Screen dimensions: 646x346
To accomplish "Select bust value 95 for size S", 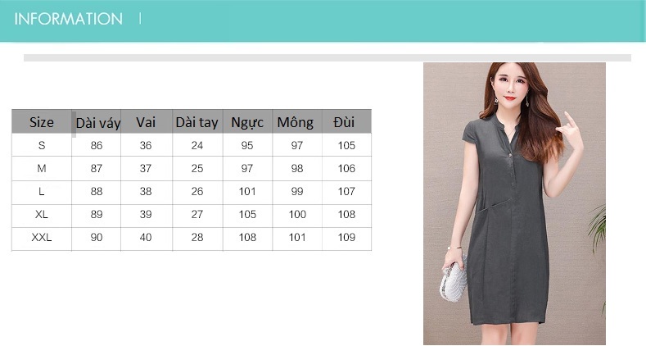I will click(247, 145).
